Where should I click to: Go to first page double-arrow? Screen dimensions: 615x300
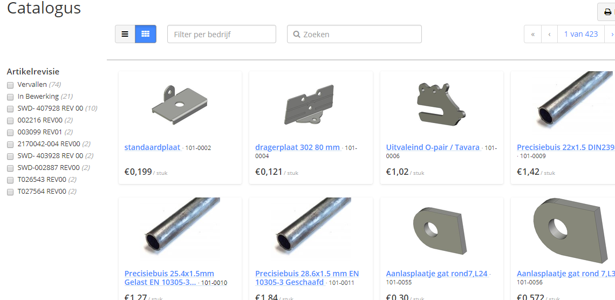click(x=532, y=34)
